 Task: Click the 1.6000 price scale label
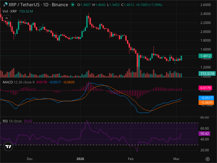pyautogui.click(x=206, y=49)
